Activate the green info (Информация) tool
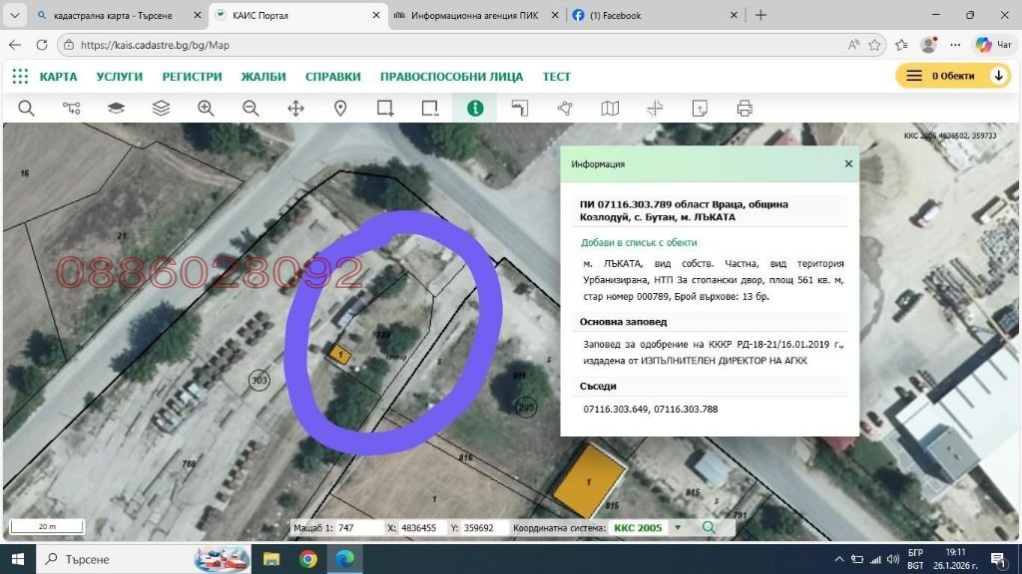Image resolution: width=1022 pixels, height=574 pixels. tap(474, 108)
